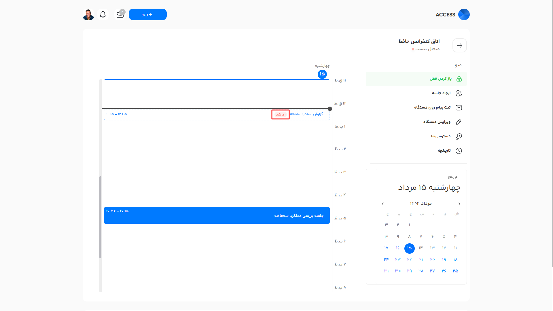Image resolution: width=553 pixels, height=311 pixels.
Task: Click the right month-navigation chevron
Action: (x=459, y=204)
